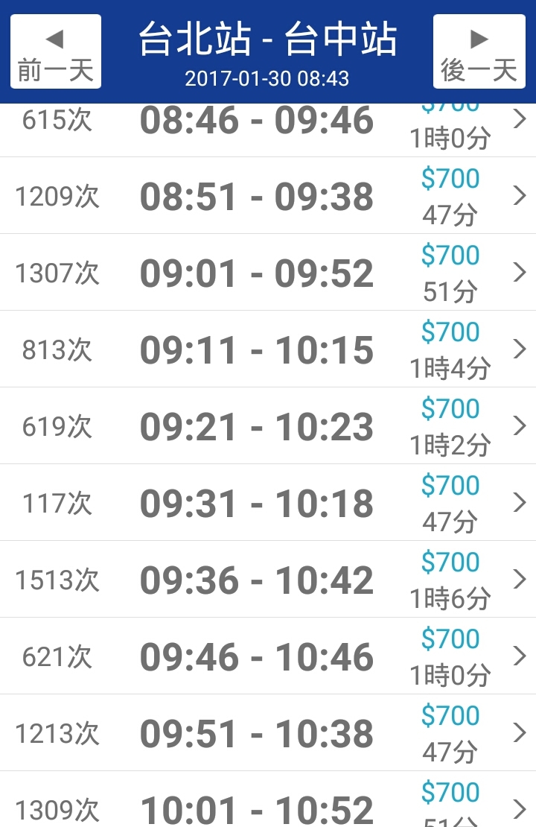
Task: Tap arrow icon on train 619次
Action: (x=520, y=425)
